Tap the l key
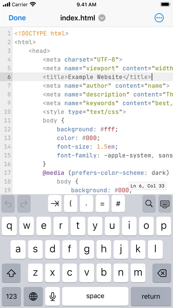This screenshot has width=173, height=308. tap(155, 249)
